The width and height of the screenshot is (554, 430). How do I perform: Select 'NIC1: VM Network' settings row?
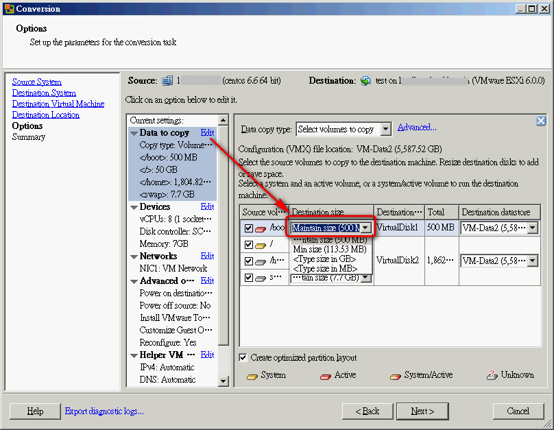172,269
